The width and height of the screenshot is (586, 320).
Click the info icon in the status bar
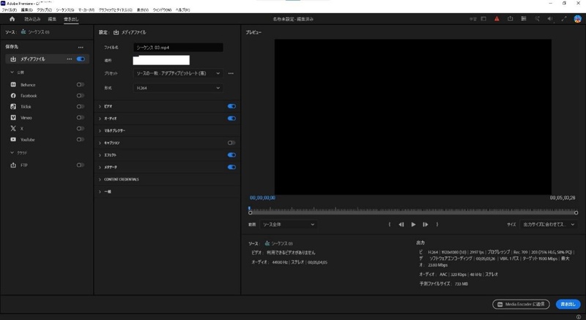[579, 317]
